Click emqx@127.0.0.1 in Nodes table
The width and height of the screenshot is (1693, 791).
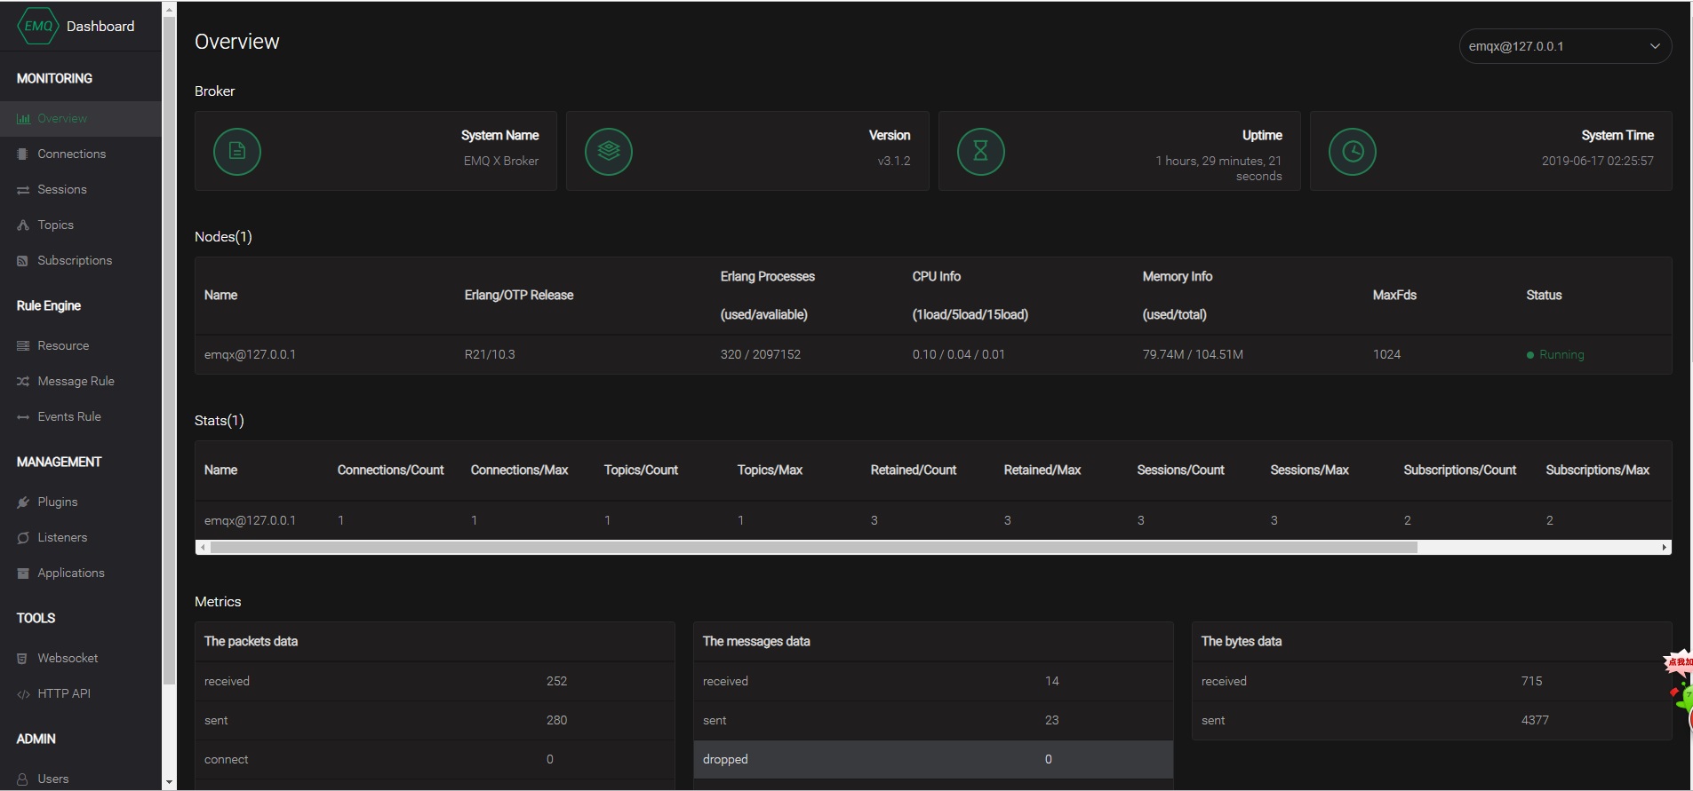[250, 354]
